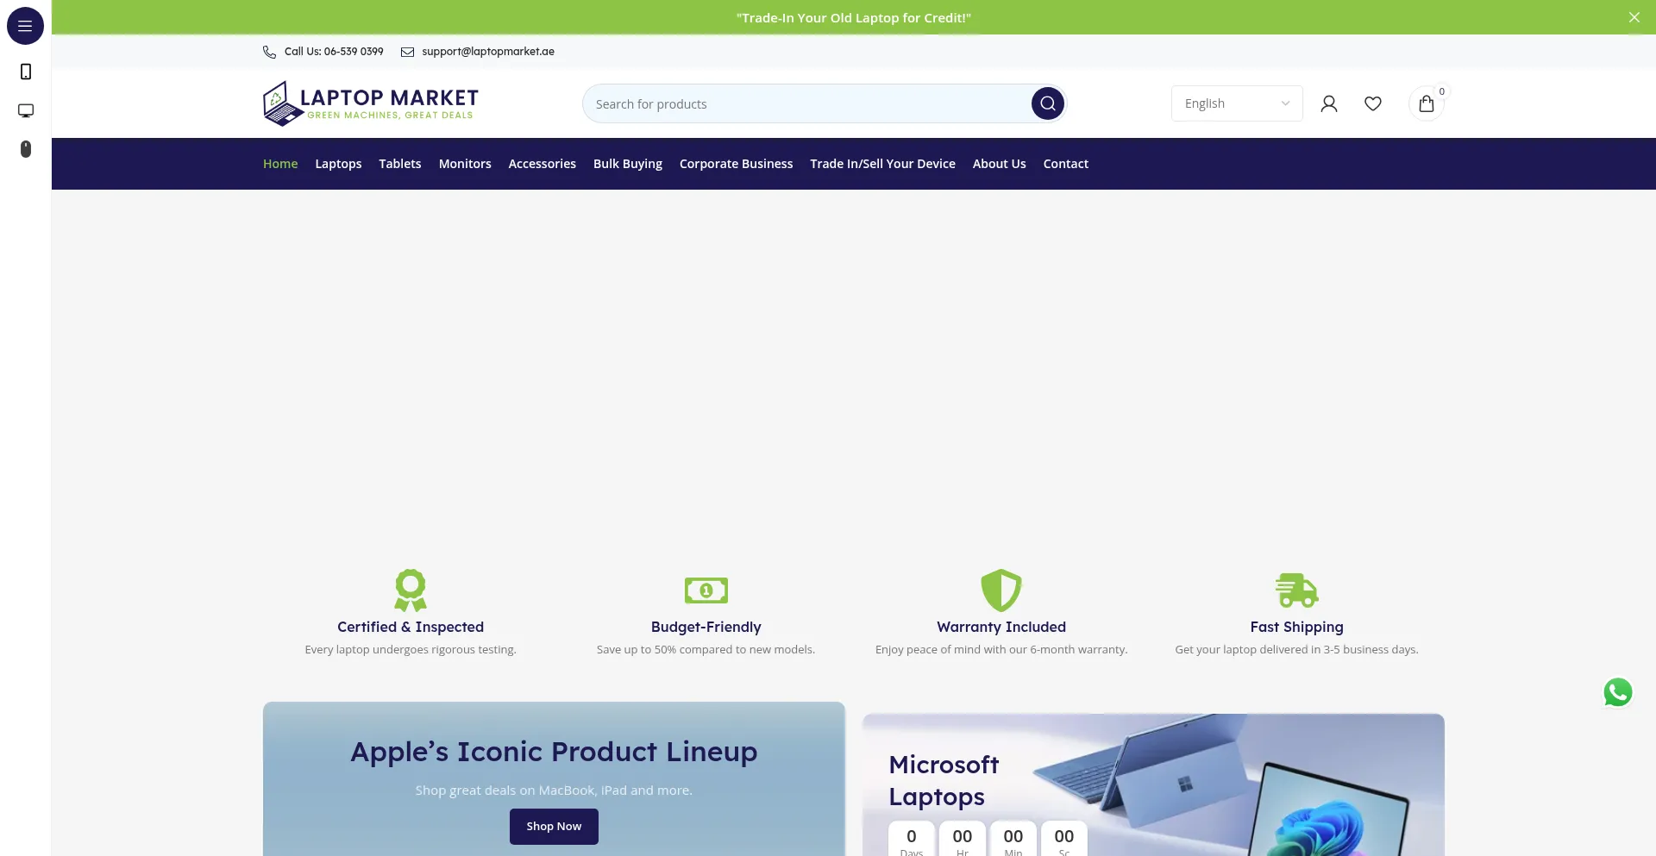Open the user account icon
This screenshot has height=856, width=1656.
(1329, 103)
